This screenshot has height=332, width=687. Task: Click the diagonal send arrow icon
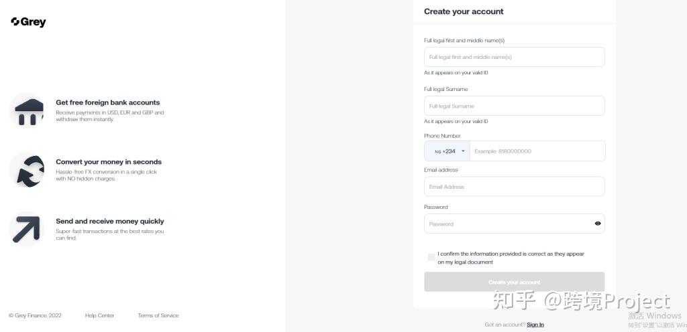click(27, 229)
